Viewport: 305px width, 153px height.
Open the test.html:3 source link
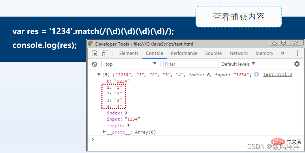point(278,74)
